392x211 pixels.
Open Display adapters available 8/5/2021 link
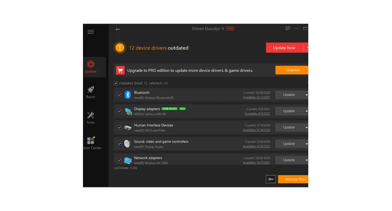(257, 114)
